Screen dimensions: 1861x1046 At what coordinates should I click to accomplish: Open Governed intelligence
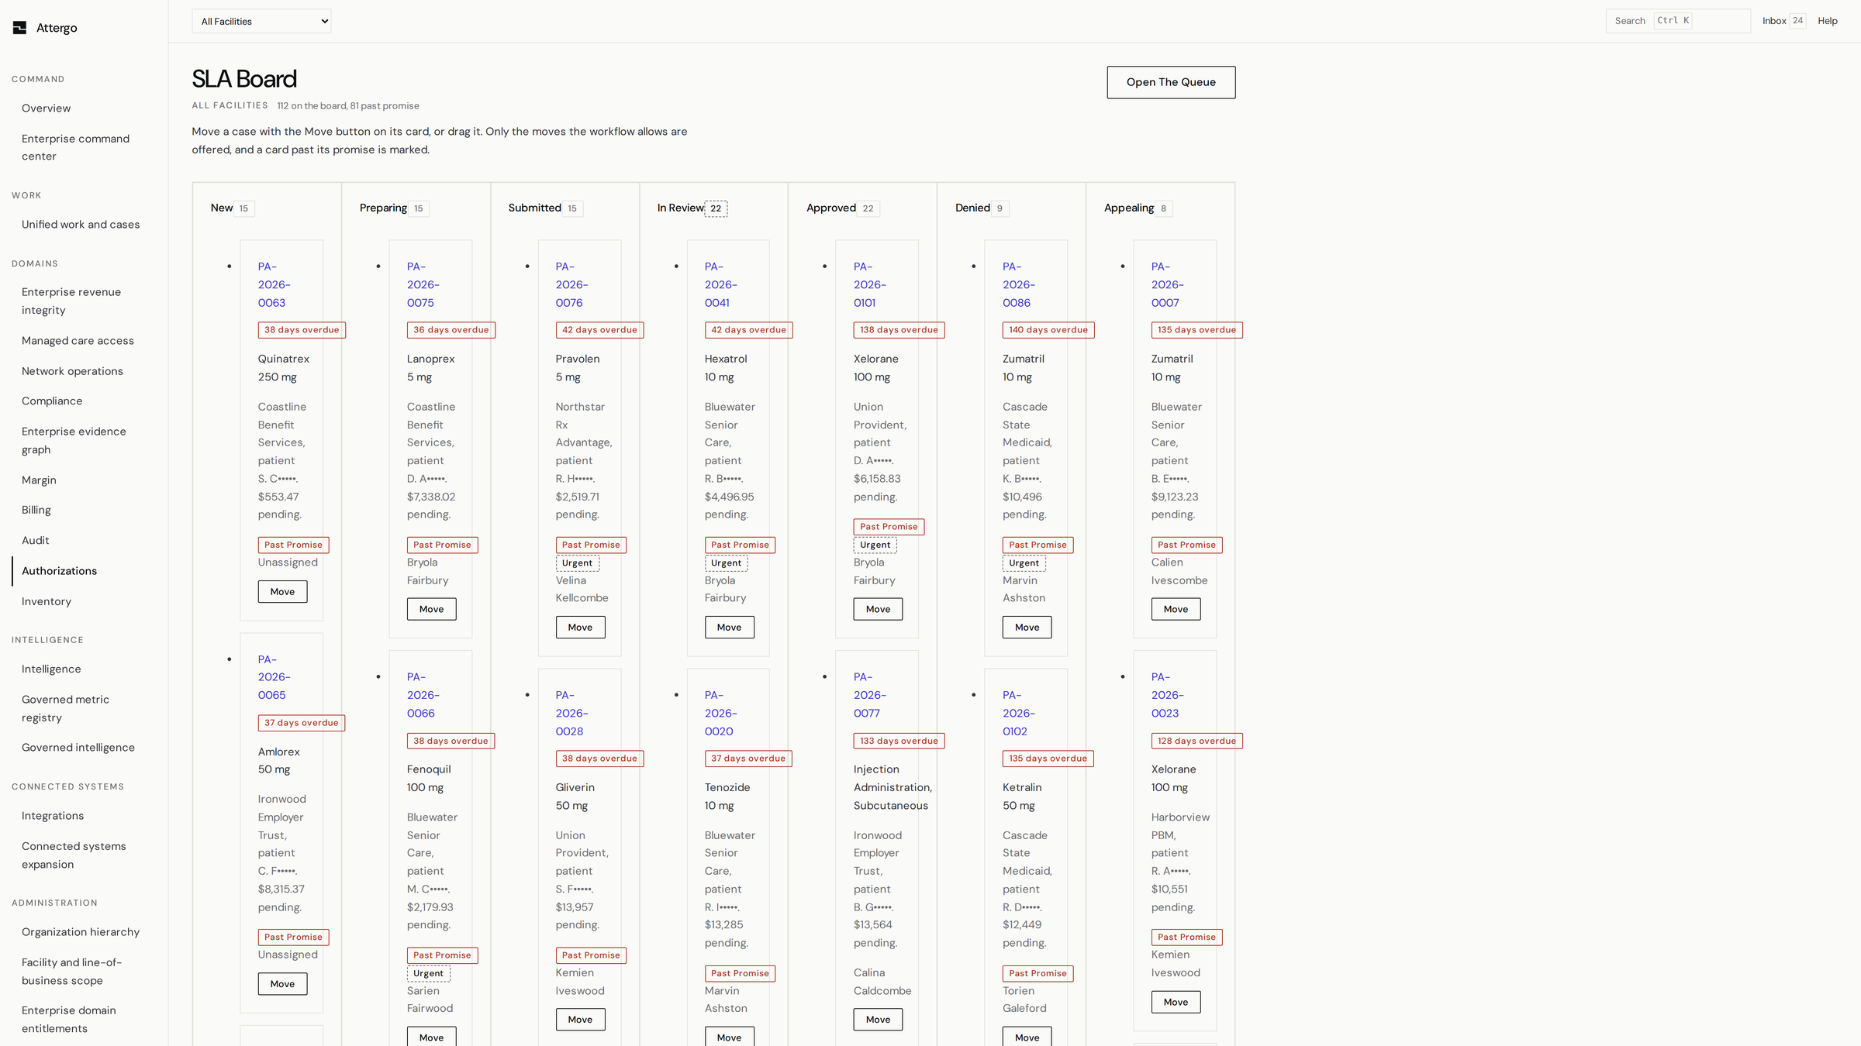pos(78,748)
